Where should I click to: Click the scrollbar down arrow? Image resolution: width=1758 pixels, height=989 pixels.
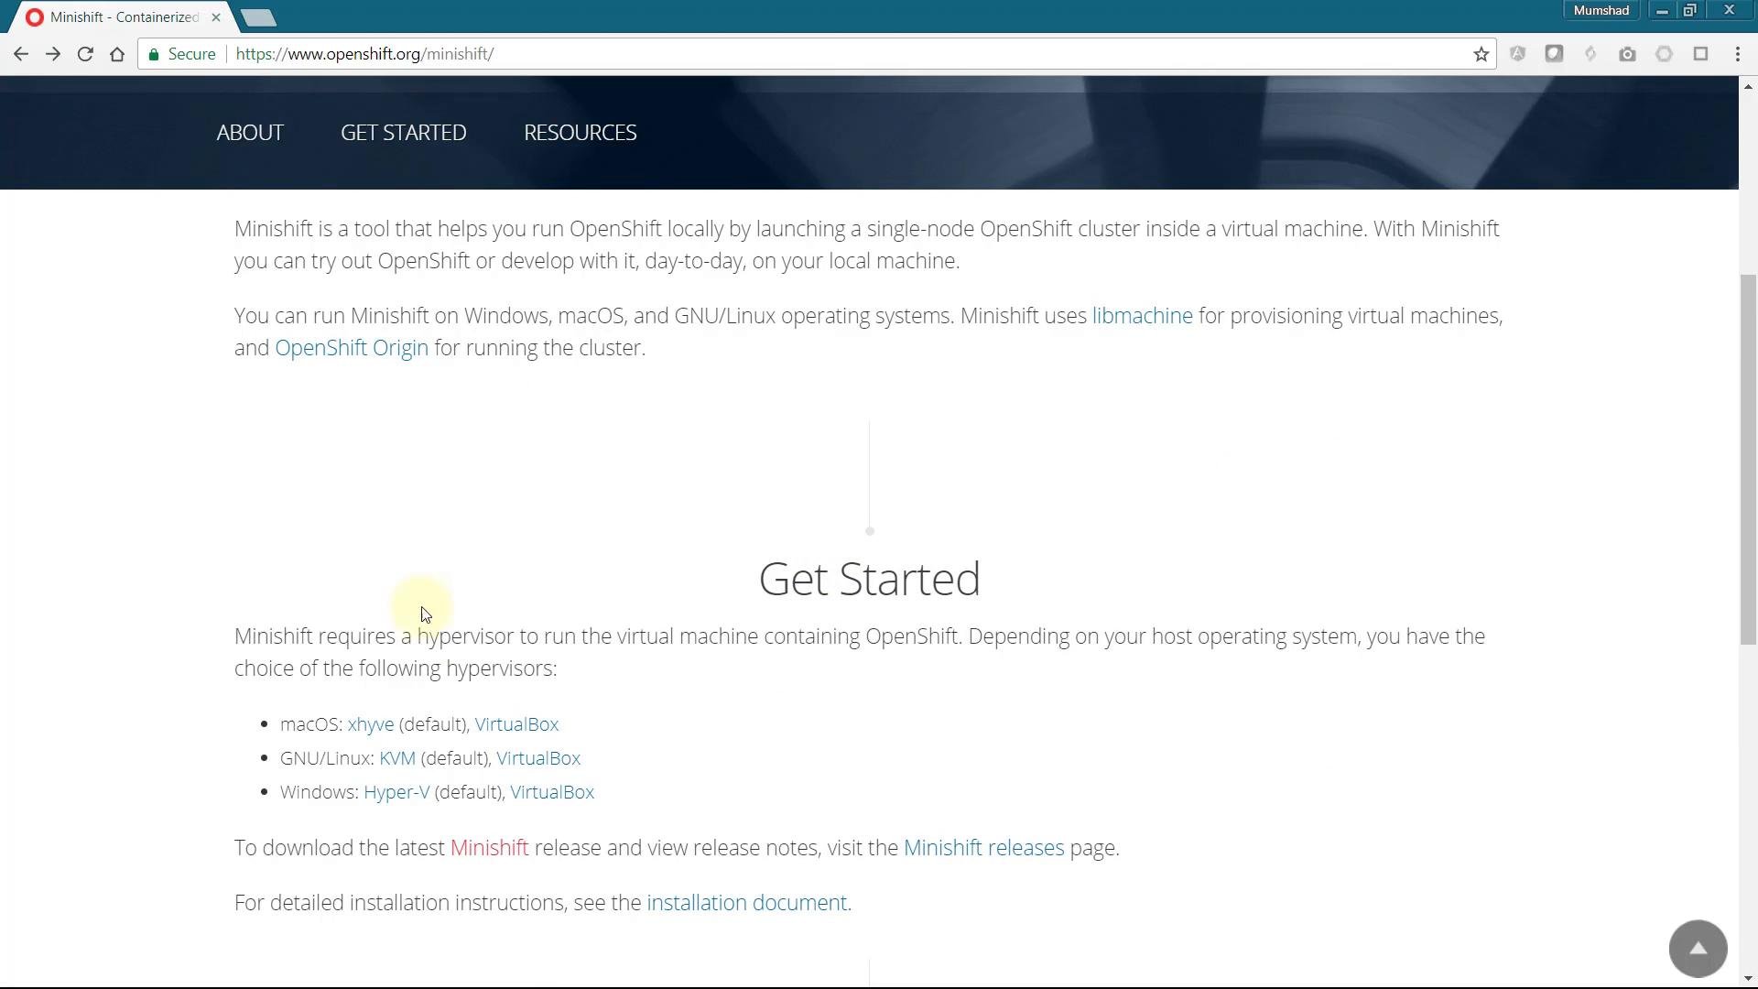click(x=1748, y=979)
